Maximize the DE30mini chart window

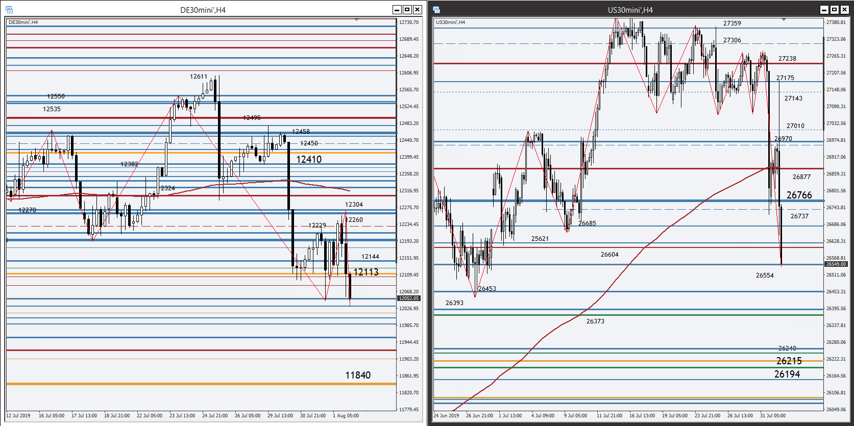(407, 10)
